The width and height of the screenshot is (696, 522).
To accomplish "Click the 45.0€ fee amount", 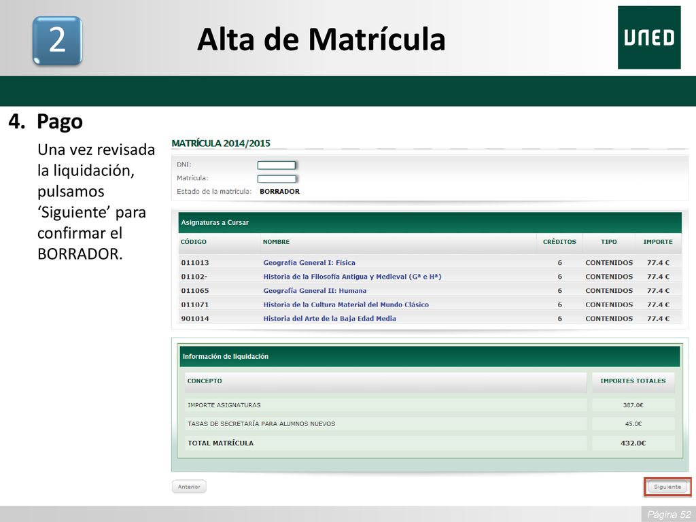I will coord(633,424).
